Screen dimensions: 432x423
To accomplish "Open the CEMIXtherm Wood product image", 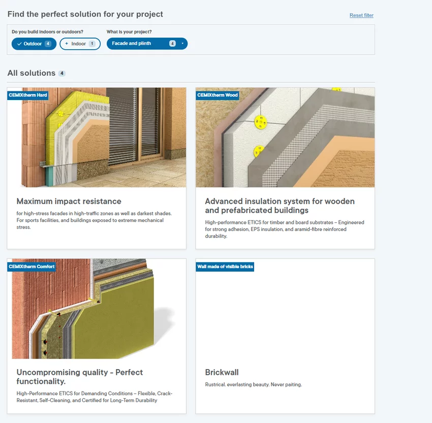I will (285, 137).
